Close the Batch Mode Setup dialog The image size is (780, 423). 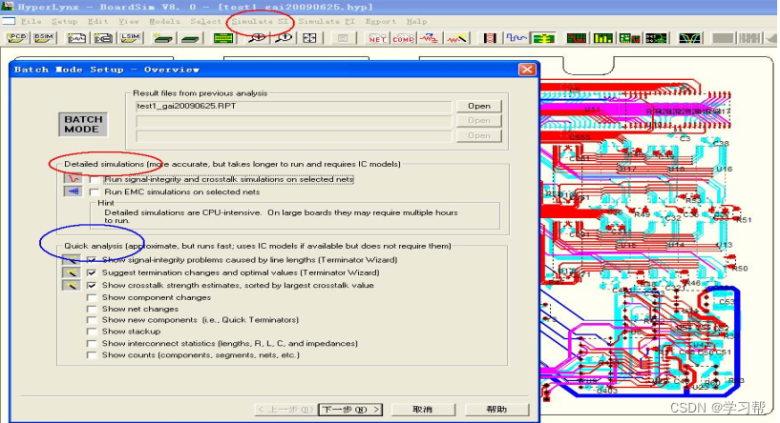point(527,70)
